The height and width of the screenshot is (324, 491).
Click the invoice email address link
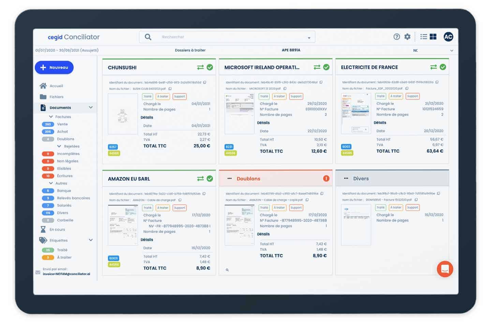(66, 274)
